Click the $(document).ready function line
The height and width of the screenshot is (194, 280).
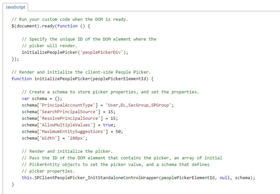point(50,26)
